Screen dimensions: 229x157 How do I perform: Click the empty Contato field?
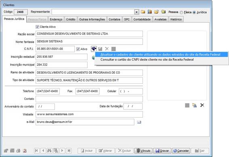(x=89, y=99)
